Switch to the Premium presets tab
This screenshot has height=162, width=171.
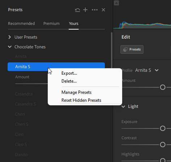pos(51,23)
